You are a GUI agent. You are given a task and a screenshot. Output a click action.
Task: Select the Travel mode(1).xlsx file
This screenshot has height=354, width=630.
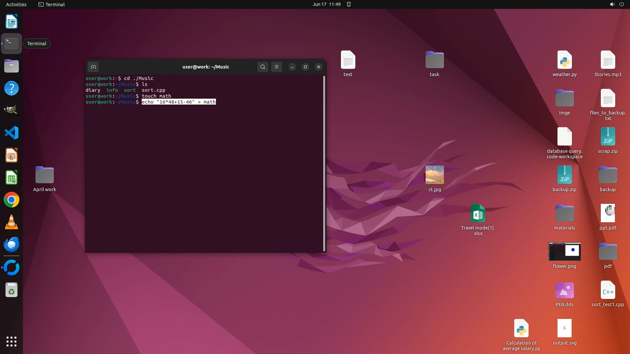coord(478,213)
